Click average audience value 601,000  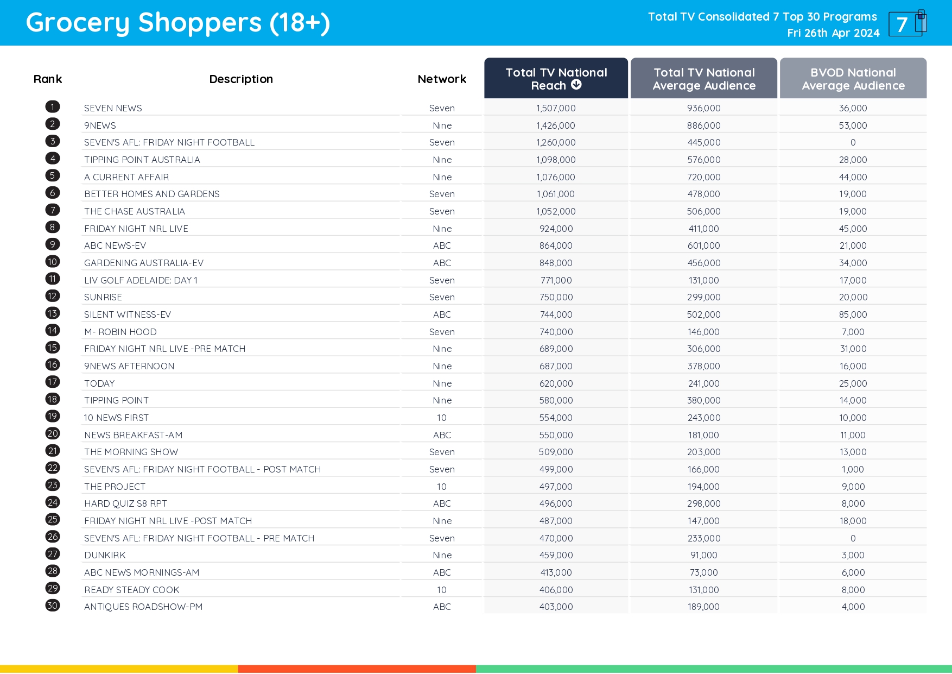pos(704,245)
